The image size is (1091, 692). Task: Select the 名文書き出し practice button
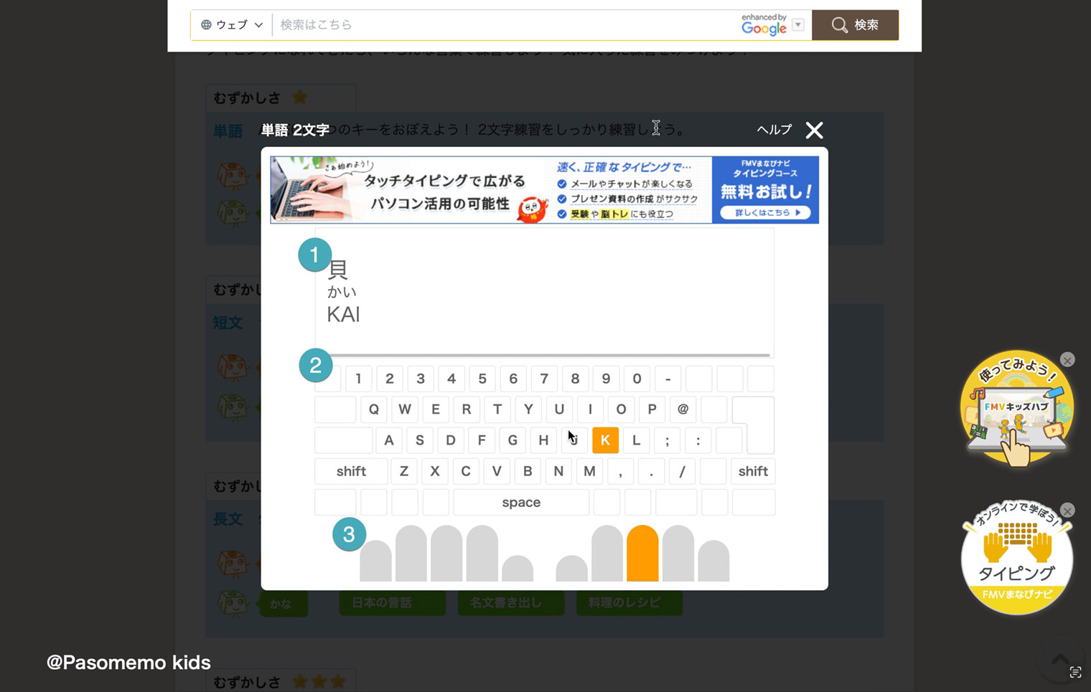[510, 602]
